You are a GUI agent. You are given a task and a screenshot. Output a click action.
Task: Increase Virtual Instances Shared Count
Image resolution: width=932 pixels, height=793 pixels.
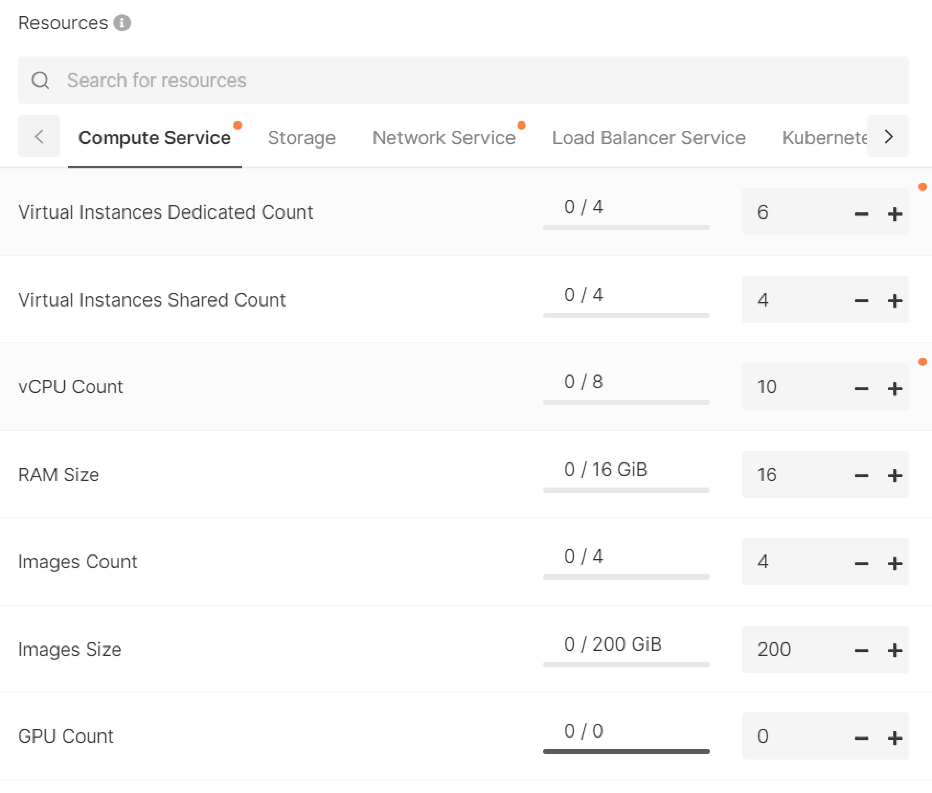(x=895, y=301)
